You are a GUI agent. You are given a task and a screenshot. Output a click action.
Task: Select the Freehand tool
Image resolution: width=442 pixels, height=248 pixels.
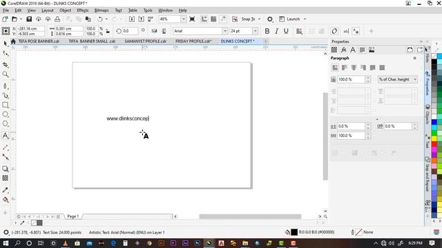(x=6, y=85)
